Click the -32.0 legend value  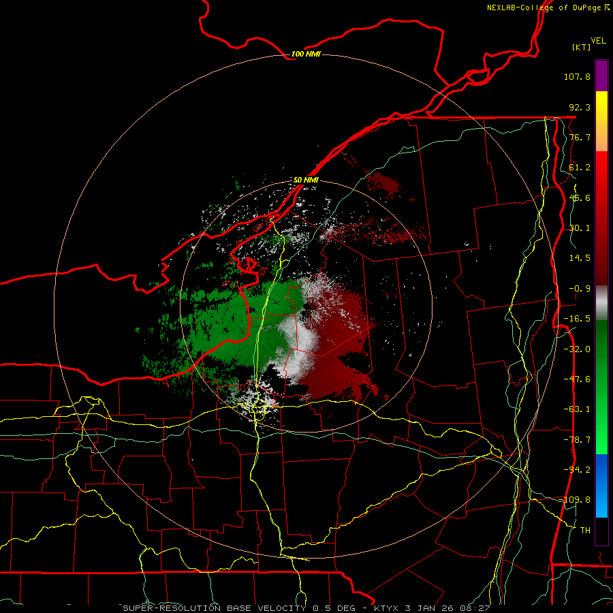[x=577, y=349]
